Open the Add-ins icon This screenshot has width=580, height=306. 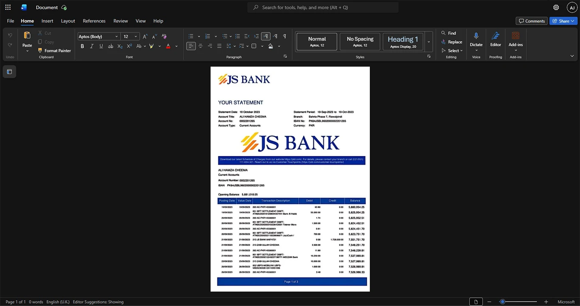pyautogui.click(x=515, y=36)
